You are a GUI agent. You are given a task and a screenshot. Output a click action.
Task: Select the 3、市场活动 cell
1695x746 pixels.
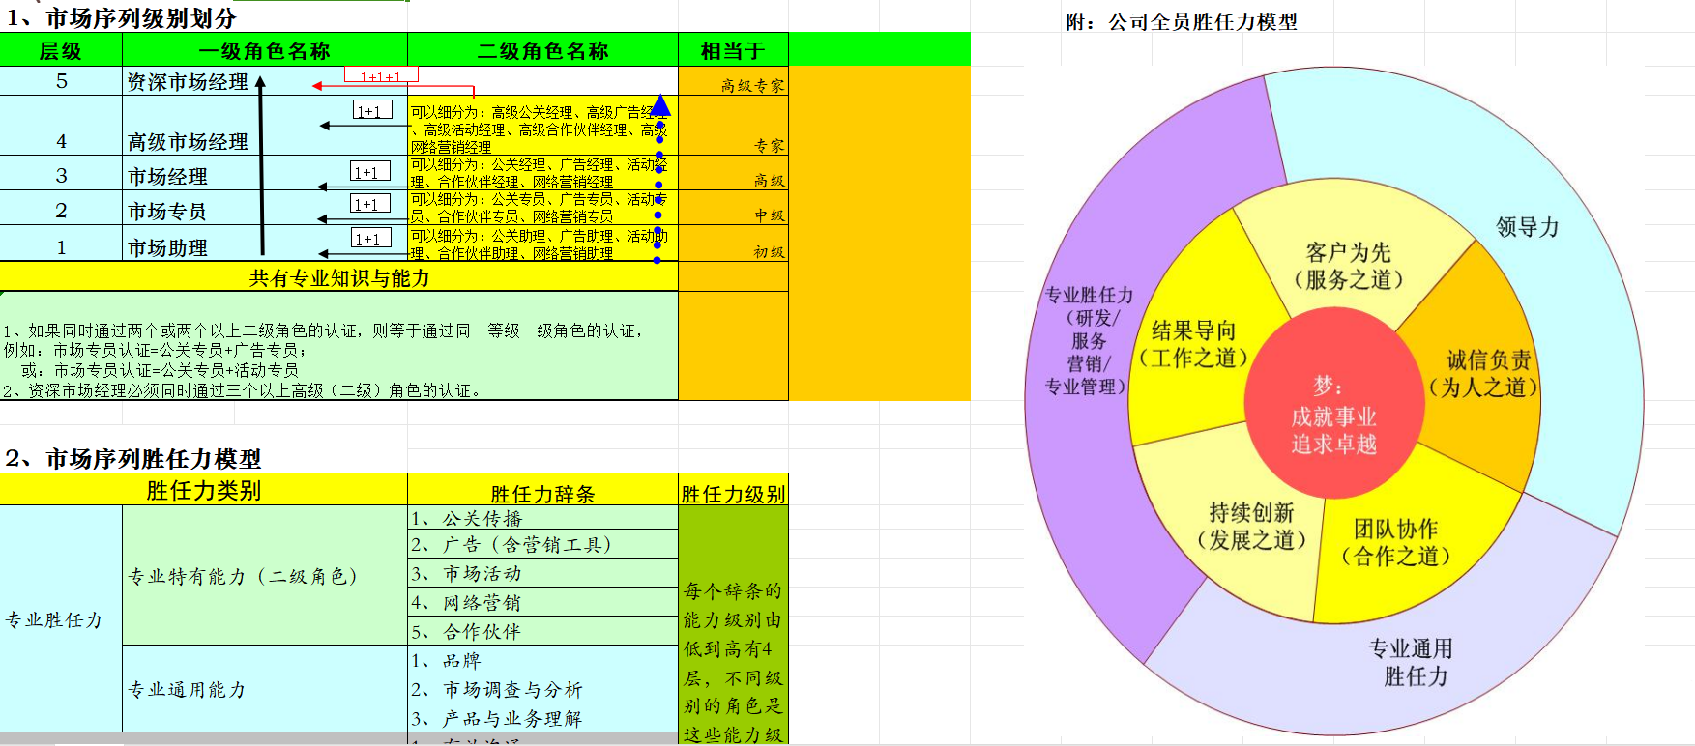coord(542,573)
